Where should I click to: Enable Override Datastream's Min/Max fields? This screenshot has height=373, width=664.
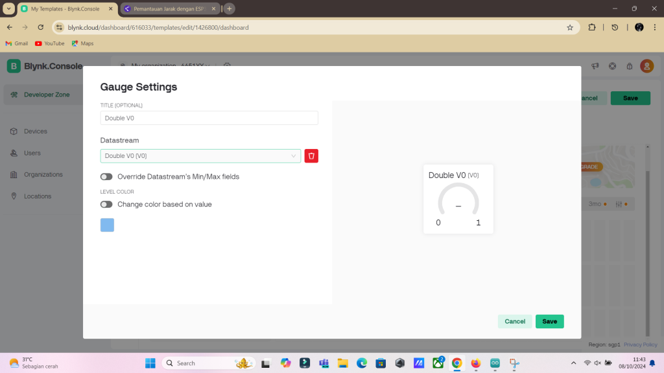(x=106, y=177)
